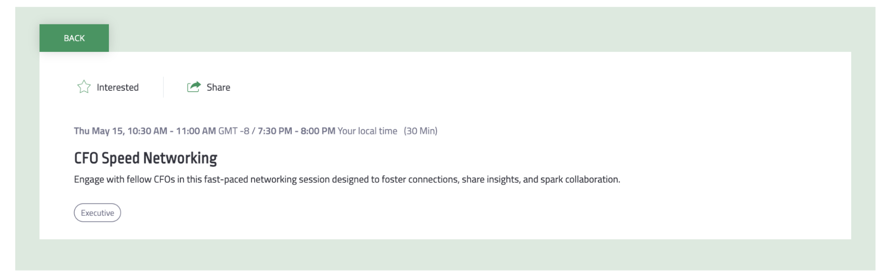The width and height of the screenshot is (888, 271).
Task: Click the 7:30 PM - 8:00 PM local time
Action: coord(296,131)
